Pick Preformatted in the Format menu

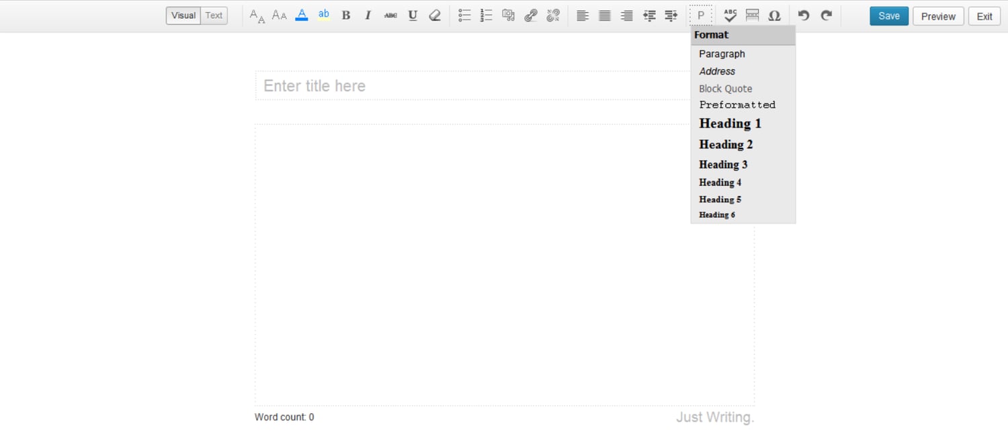coord(737,105)
